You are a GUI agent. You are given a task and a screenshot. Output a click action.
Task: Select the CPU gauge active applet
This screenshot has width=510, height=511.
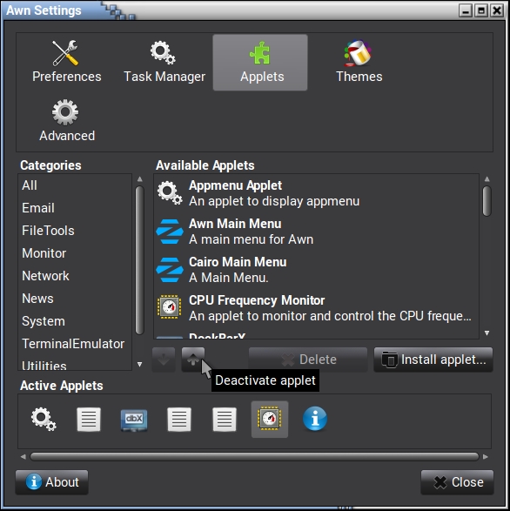(270, 420)
